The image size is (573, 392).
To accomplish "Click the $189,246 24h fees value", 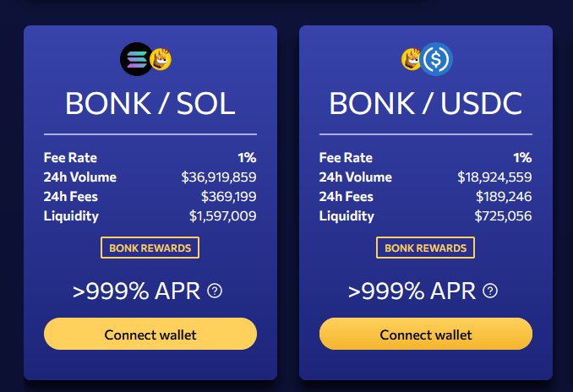I will 502,197.
